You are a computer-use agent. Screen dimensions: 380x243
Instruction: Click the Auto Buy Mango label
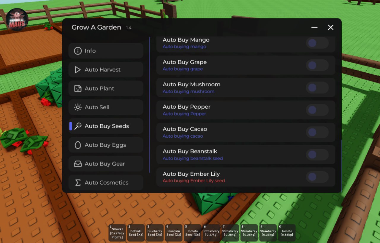pyautogui.click(x=186, y=40)
